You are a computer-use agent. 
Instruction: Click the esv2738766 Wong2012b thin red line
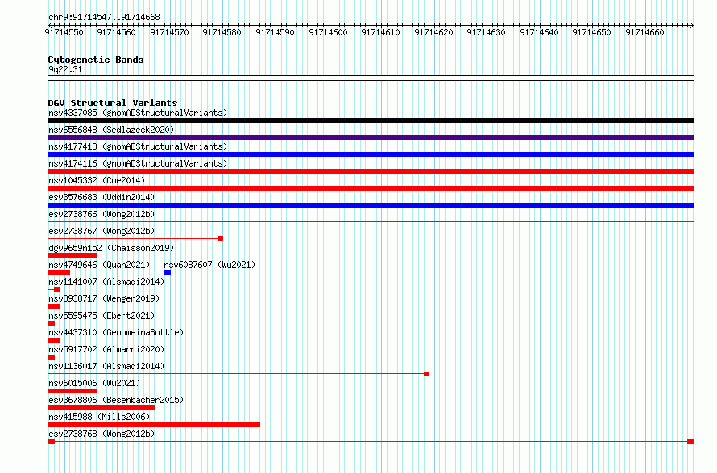click(x=371, y=222)
